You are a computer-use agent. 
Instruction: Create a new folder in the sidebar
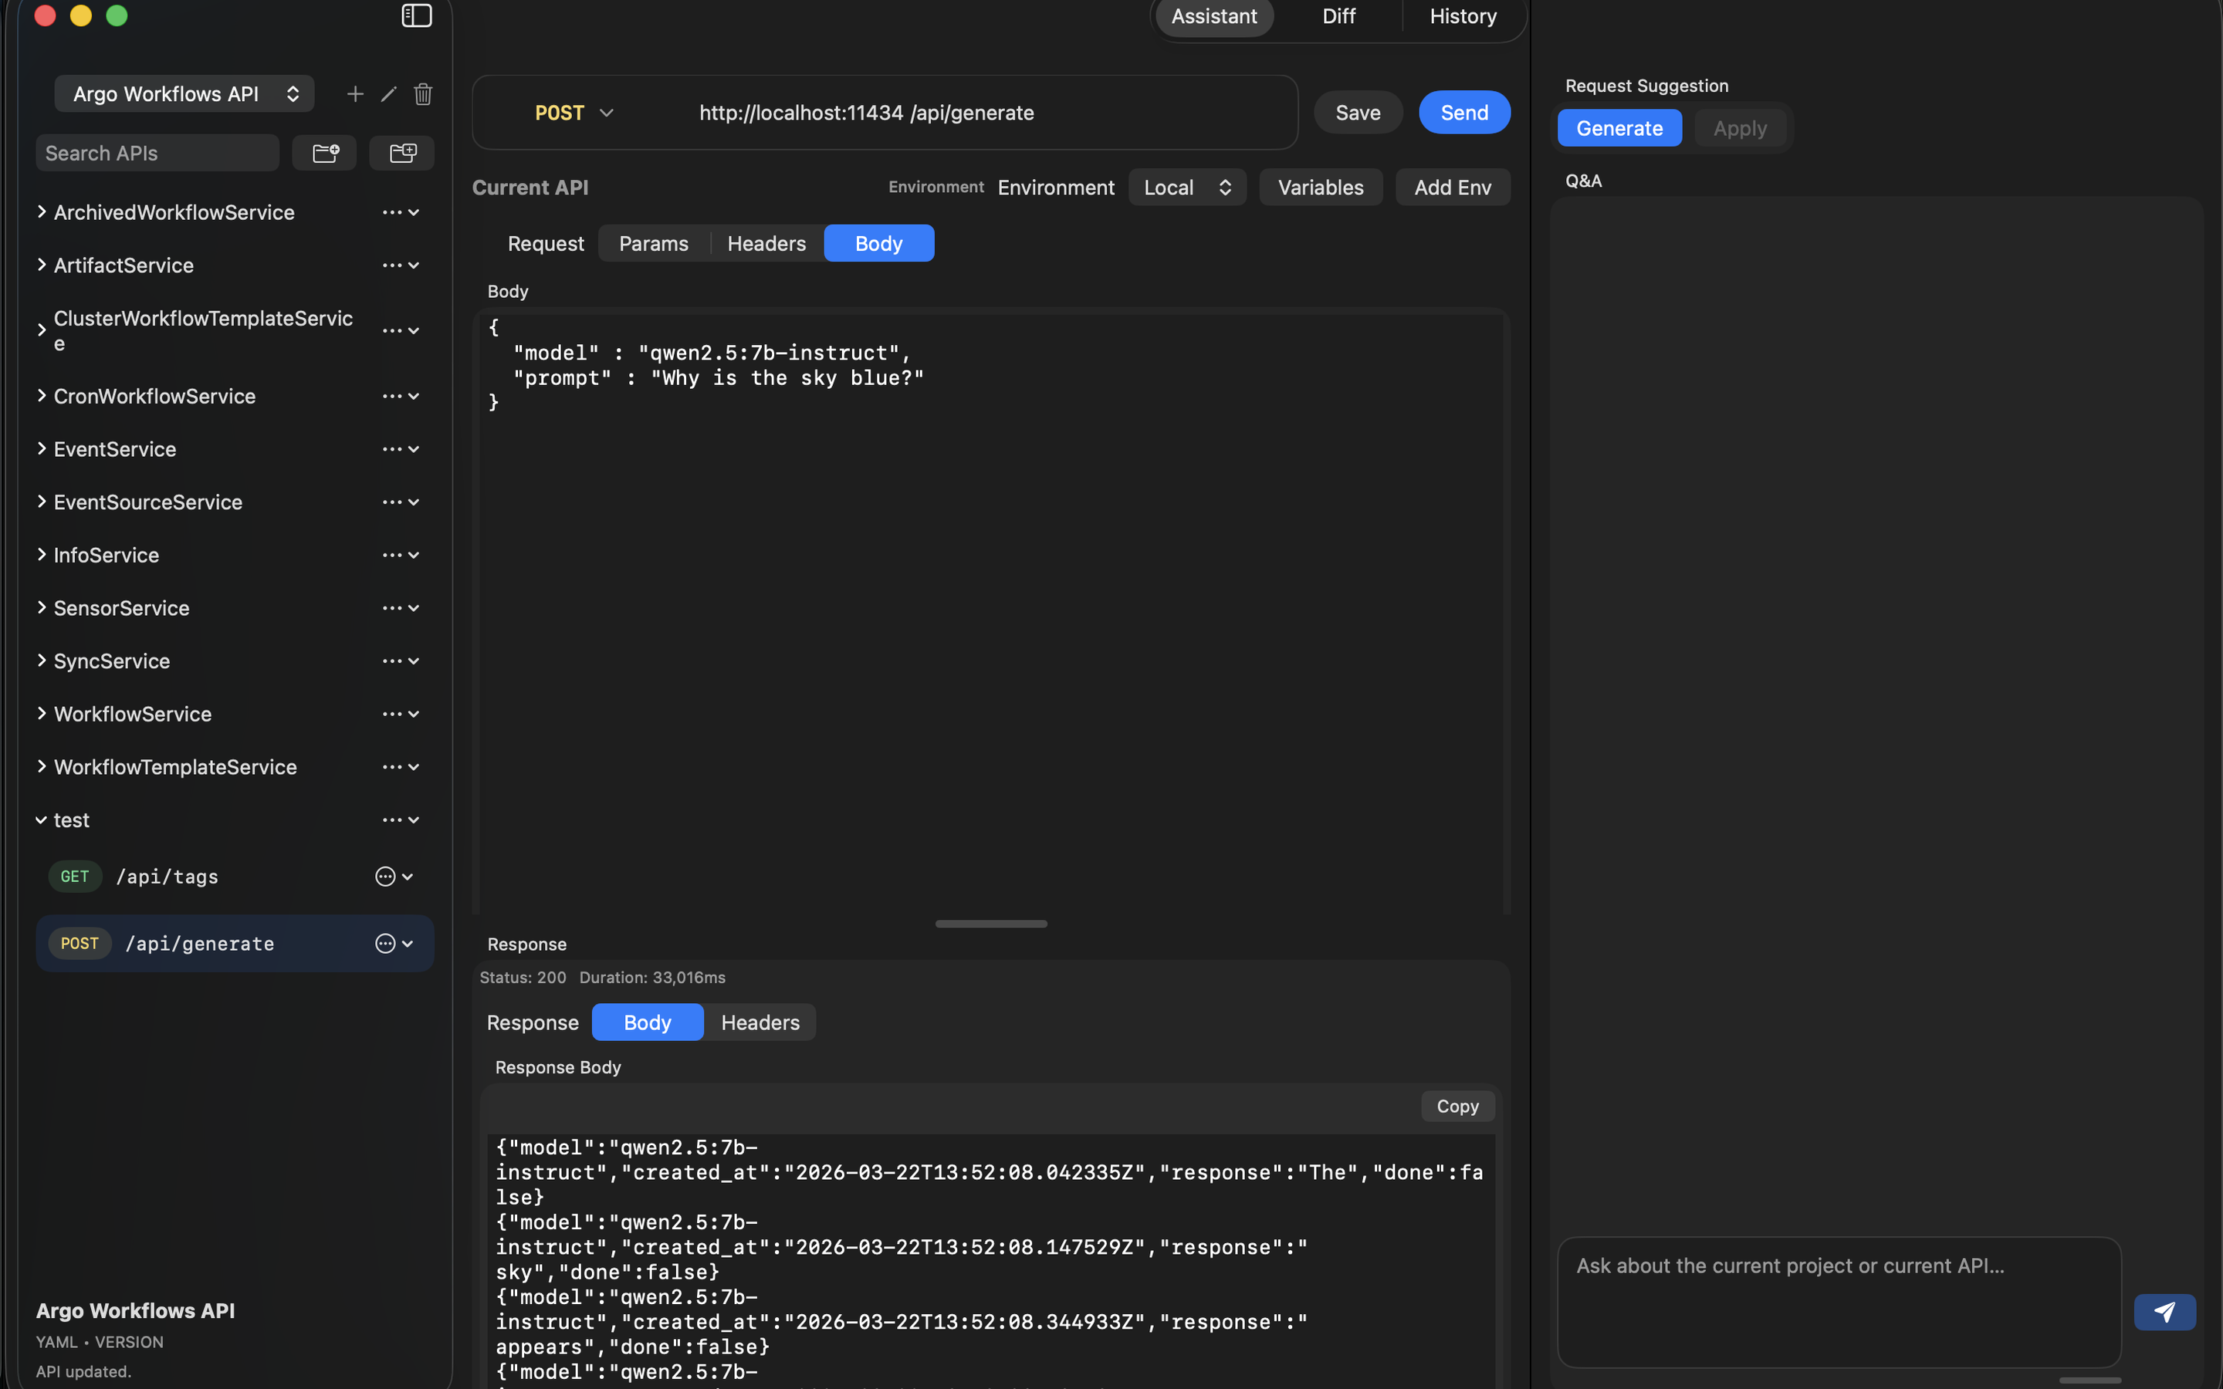(x=324, y=153)
